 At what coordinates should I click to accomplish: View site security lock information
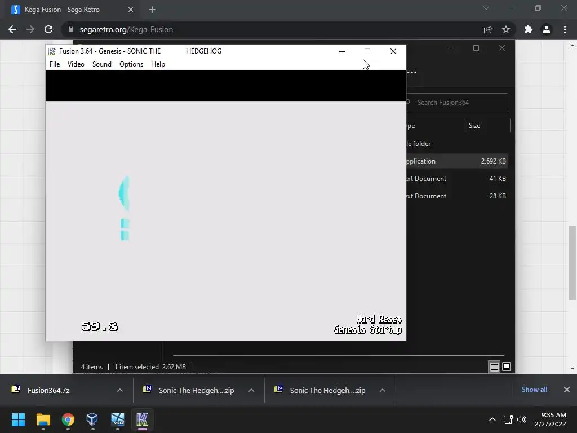pos(71,29)
